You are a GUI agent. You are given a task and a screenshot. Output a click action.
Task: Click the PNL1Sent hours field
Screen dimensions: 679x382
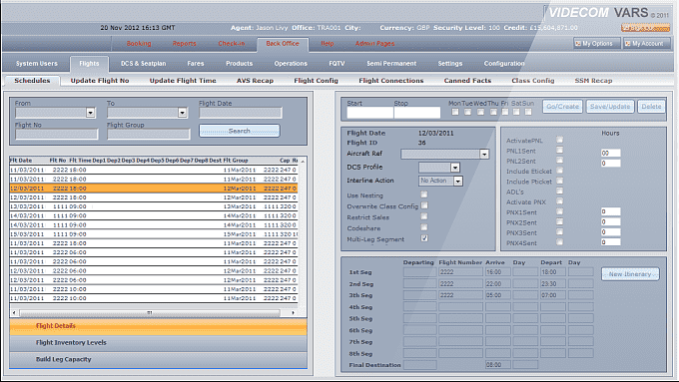(610, 153)
